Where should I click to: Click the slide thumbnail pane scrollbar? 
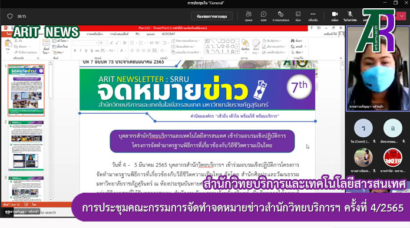coord(51,131)
